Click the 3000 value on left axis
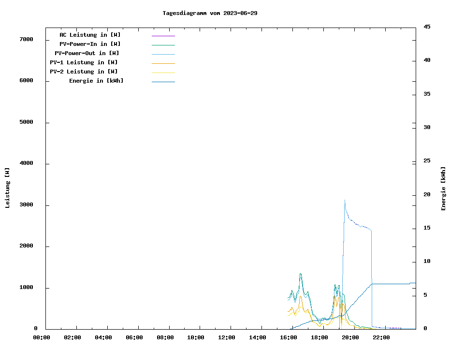464x348 pixels. click(26, 205)
